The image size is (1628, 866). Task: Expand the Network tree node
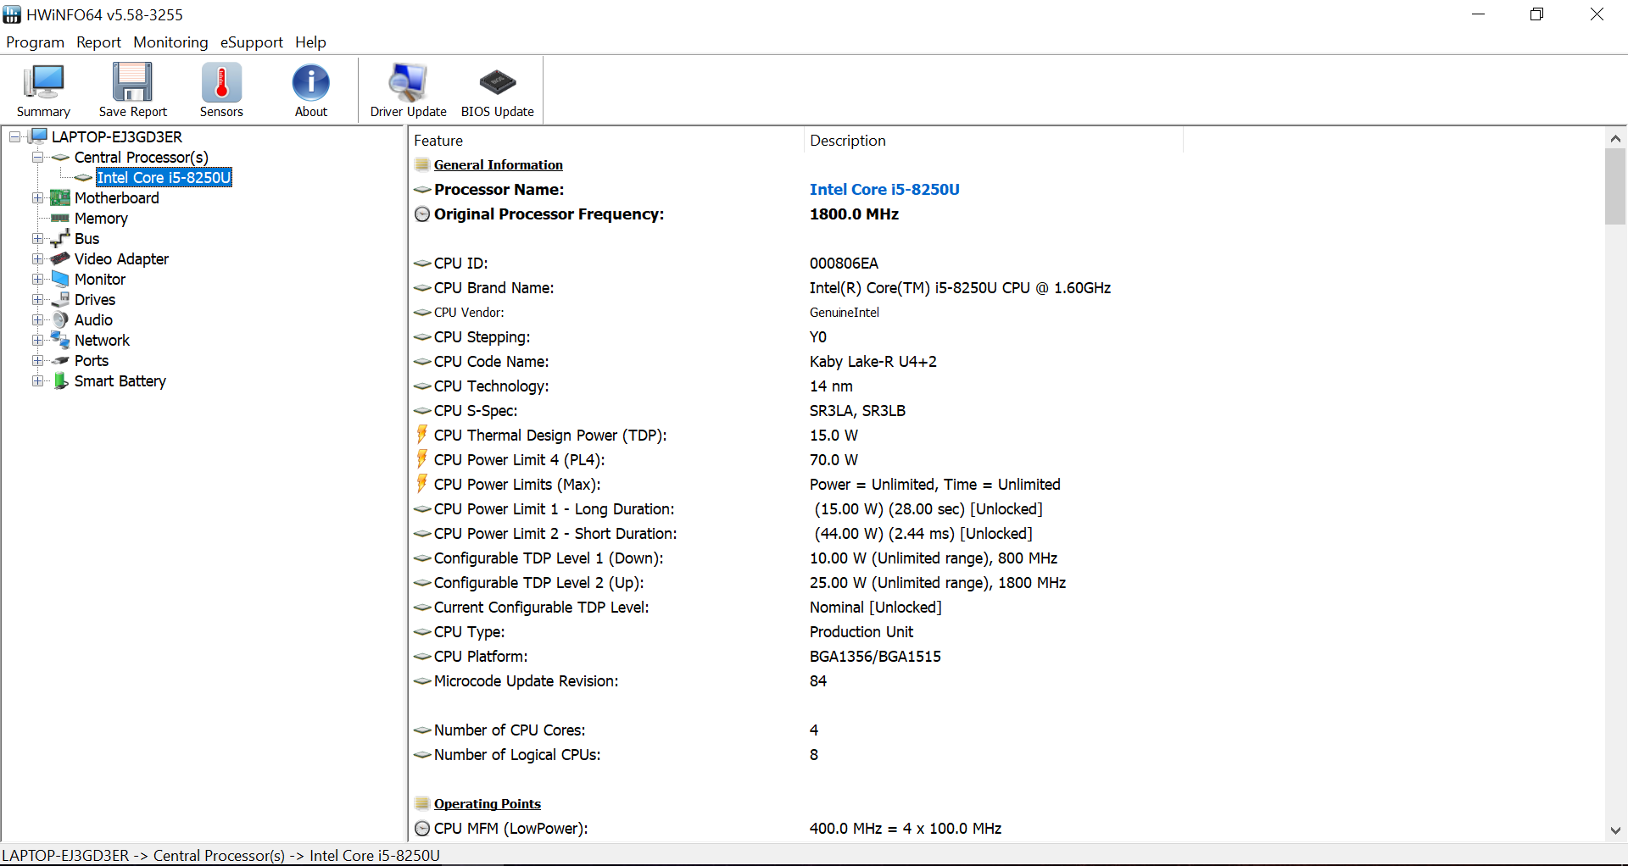37,340
